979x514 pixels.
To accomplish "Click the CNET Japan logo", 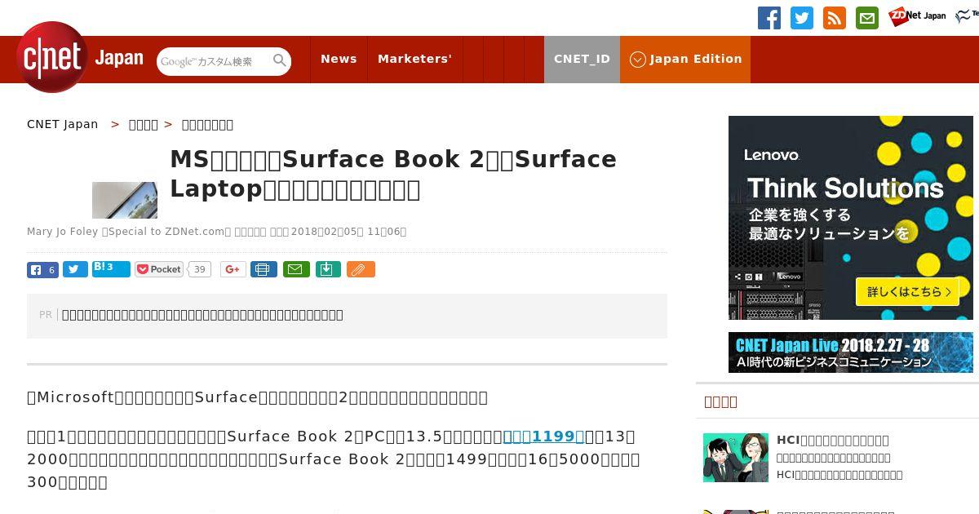I will pos(80,57).
